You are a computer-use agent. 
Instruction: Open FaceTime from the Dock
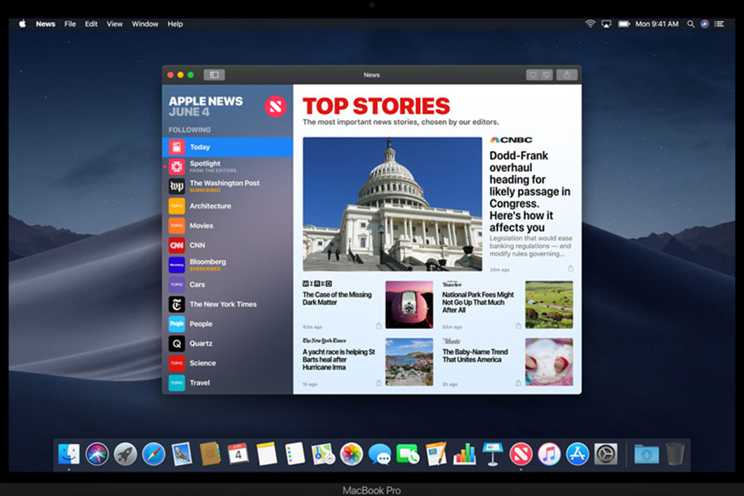408,454
